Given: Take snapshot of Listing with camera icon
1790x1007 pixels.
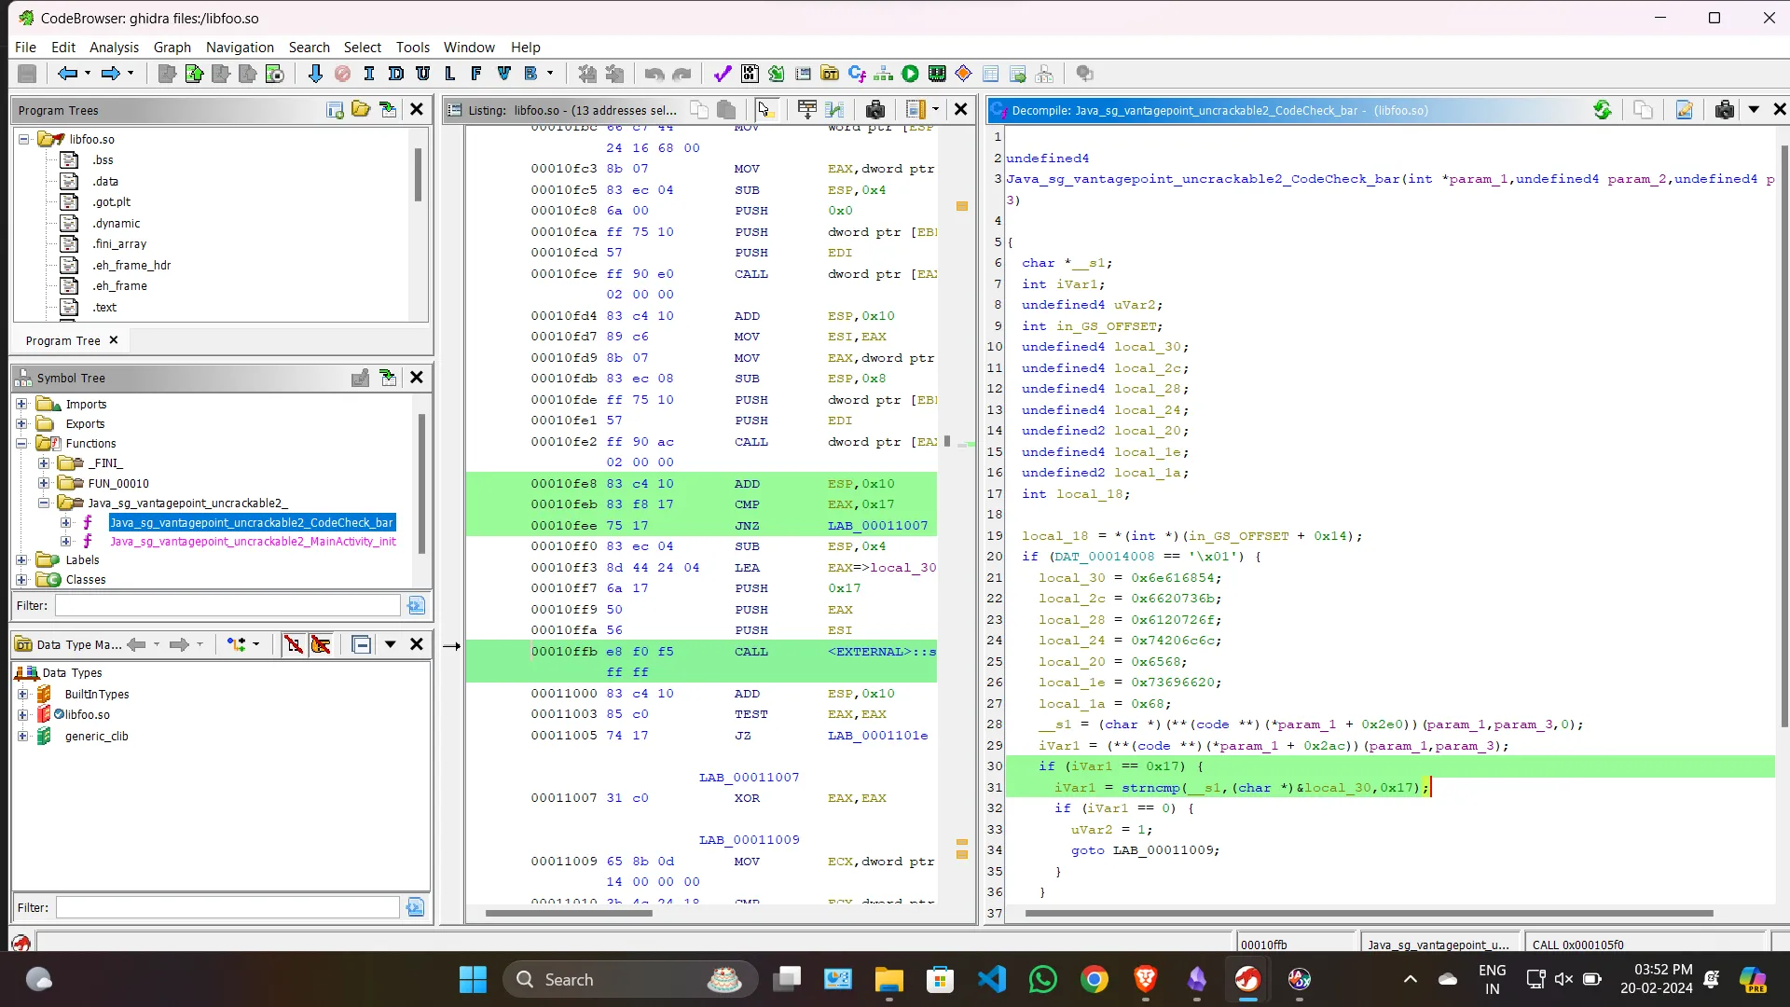Looking at the screenshot, I should (874, 110).
